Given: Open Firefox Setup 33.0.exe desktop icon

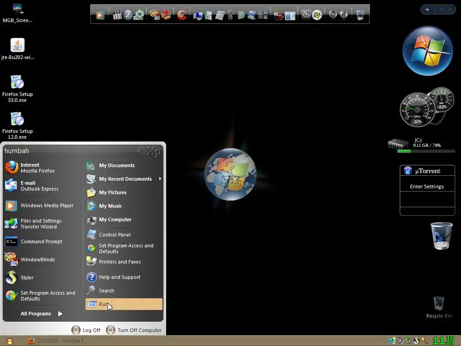Looking at the screenshot, I should tap(18, 89).
